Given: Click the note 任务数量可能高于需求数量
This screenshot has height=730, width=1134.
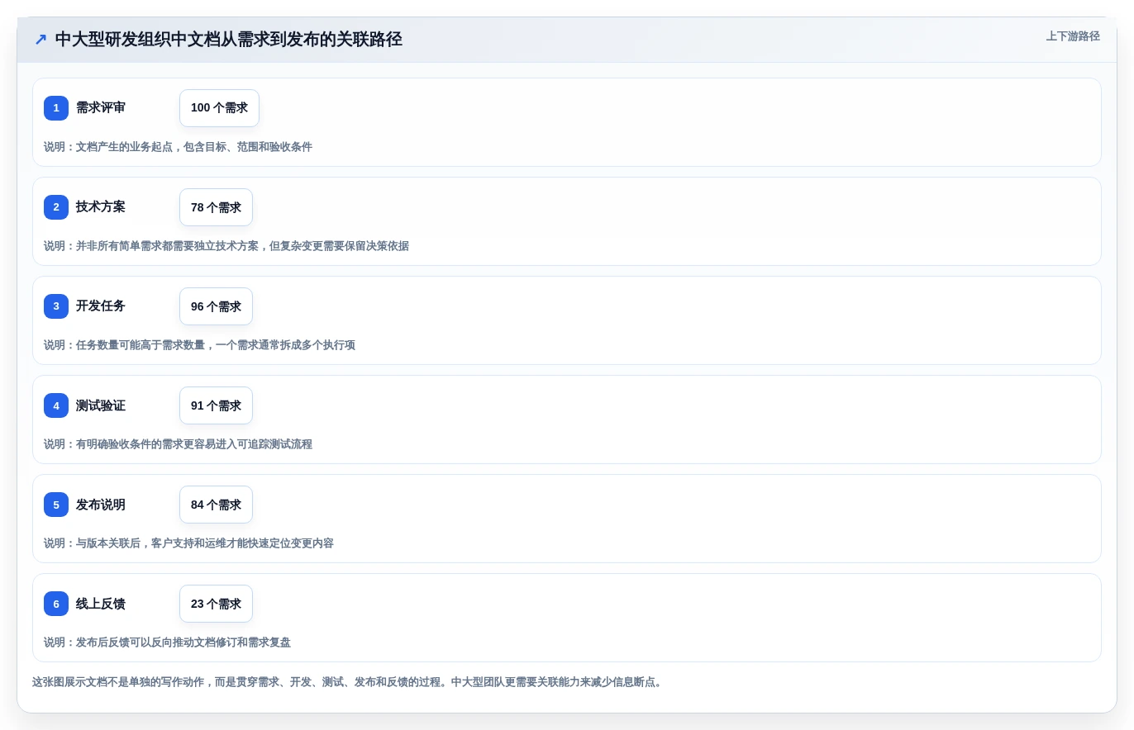Looking at the screenshot, I should [199, 345].
